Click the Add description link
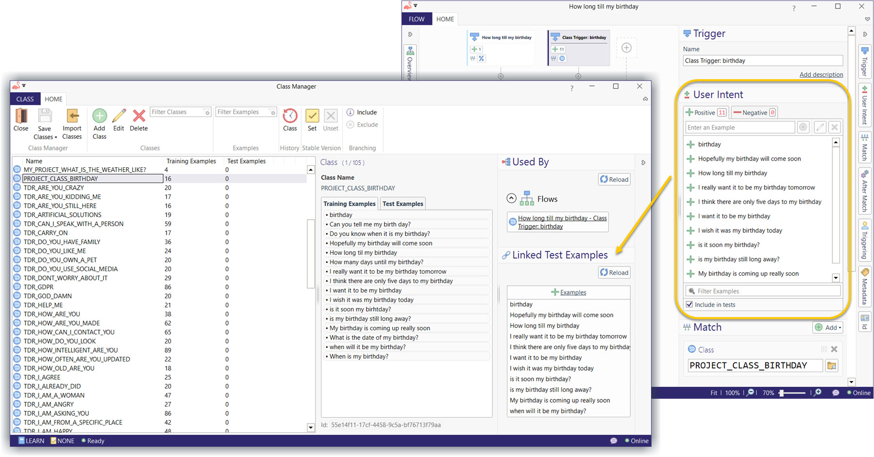Image resolution: width=874 pixels, height=457 pixels. pyautogui.click(x=821, y=74)
